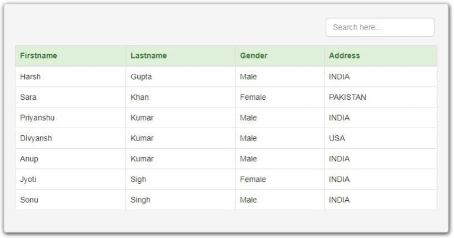Screen dimensions: 454x238
Task: Select the Divyansh first name cell
Action: point(36,138)
